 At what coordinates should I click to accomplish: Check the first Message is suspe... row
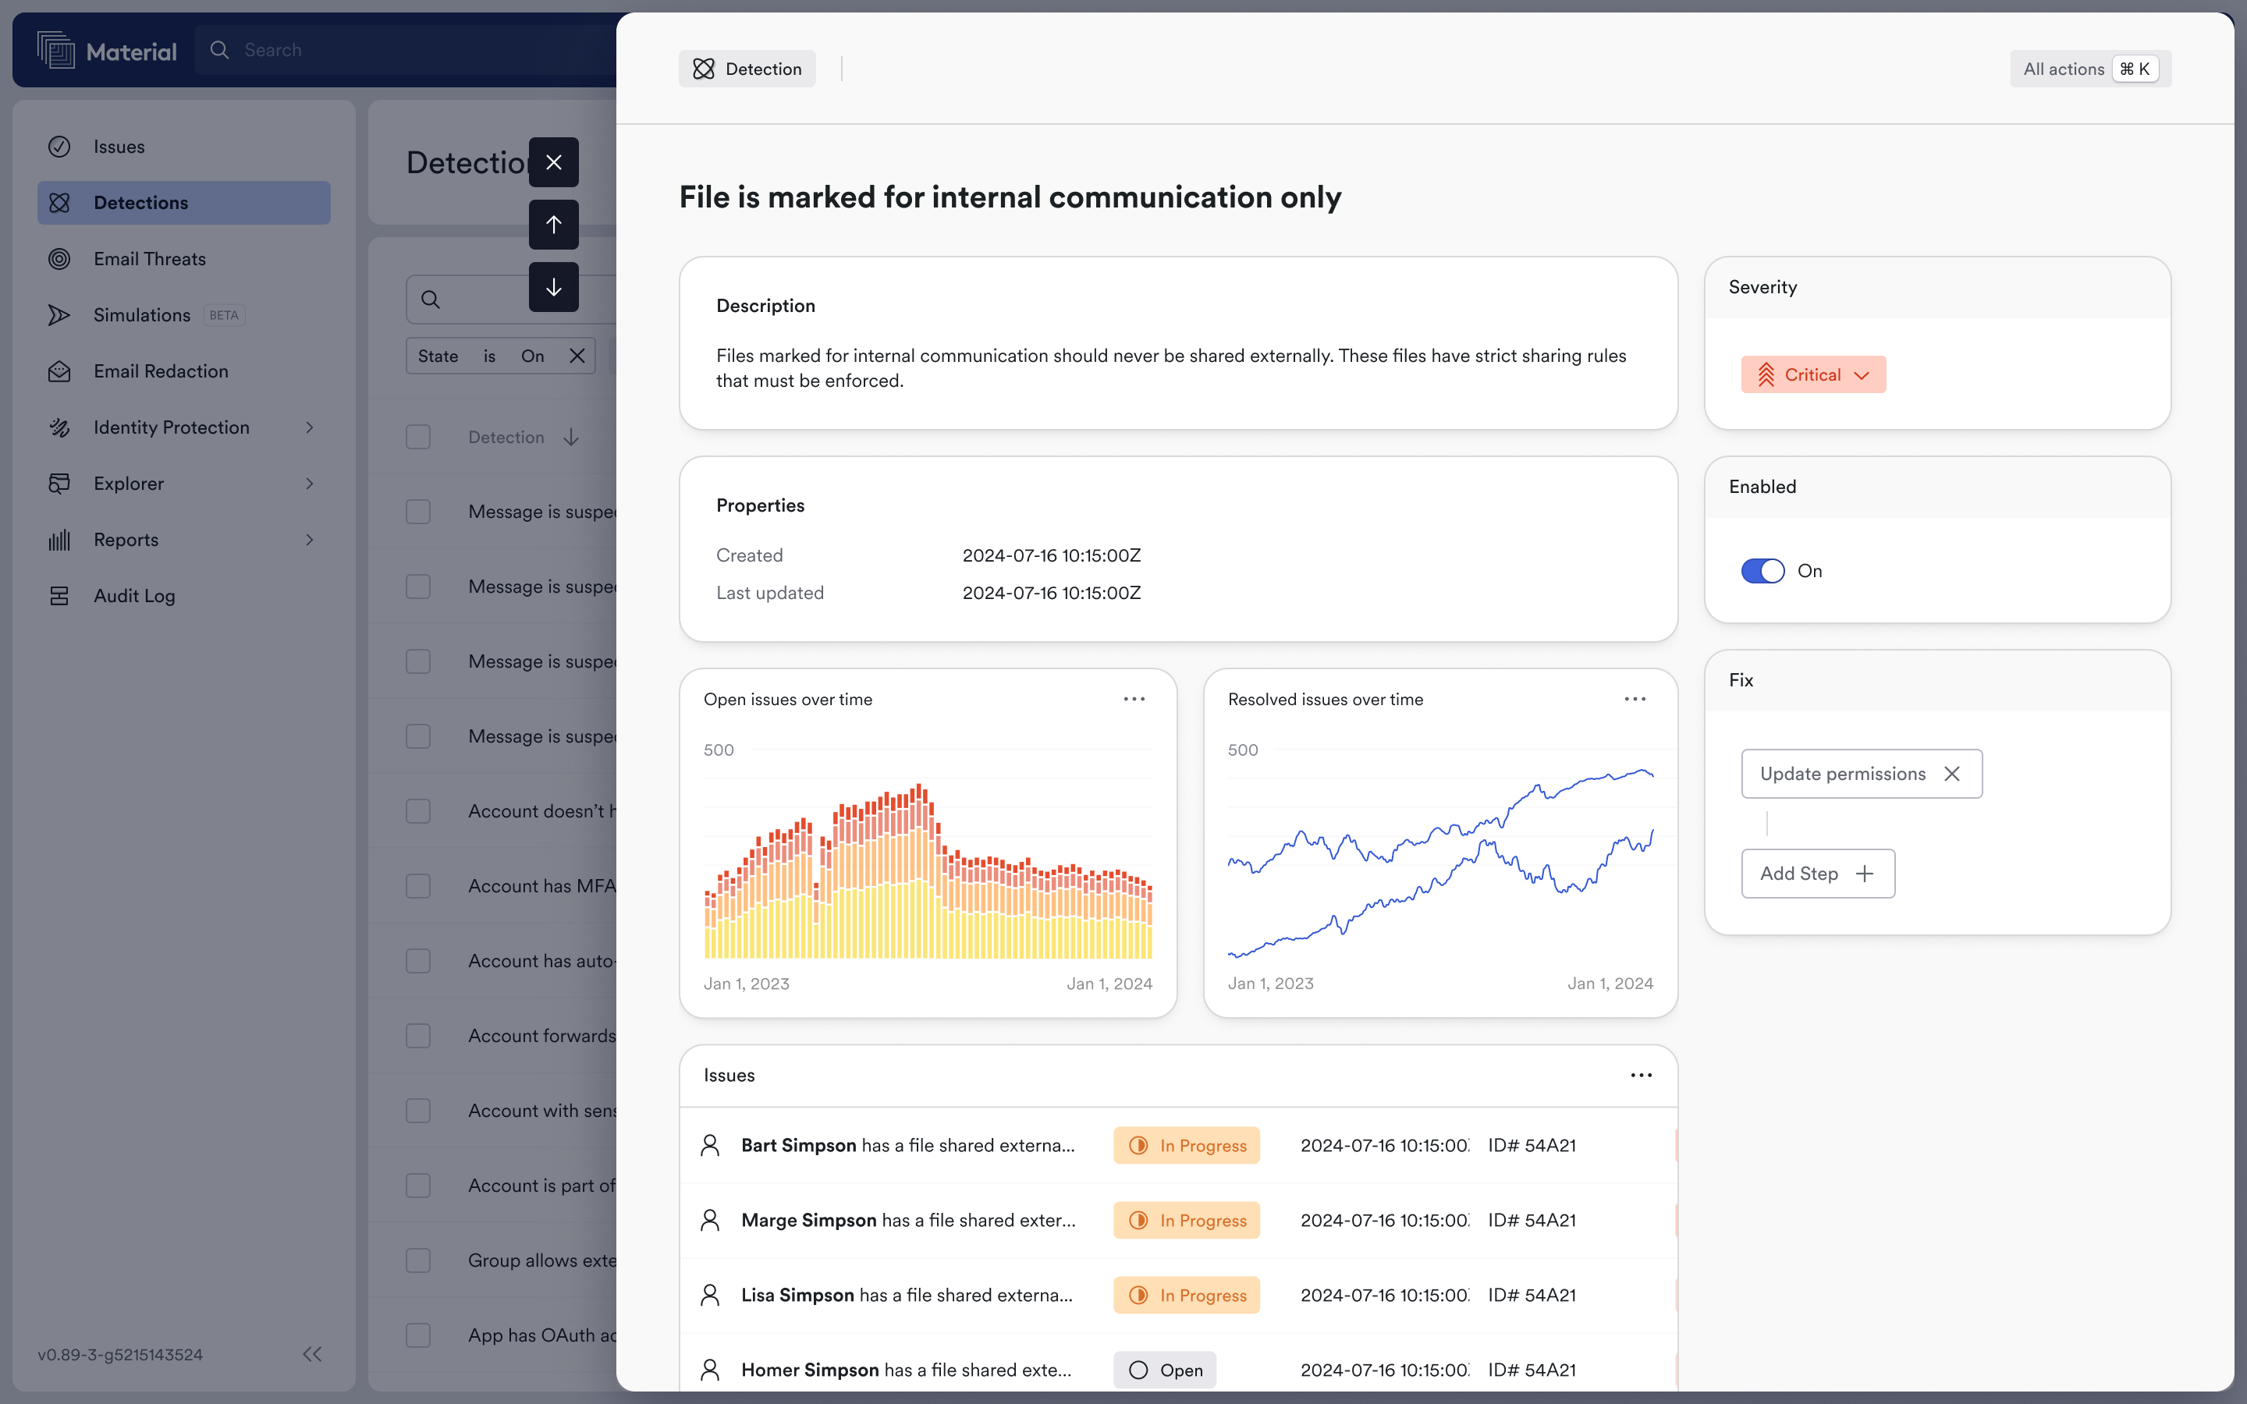point(418,512)
